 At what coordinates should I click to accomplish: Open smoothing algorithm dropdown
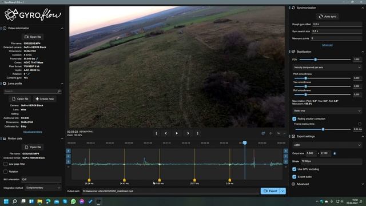[327, 68]
